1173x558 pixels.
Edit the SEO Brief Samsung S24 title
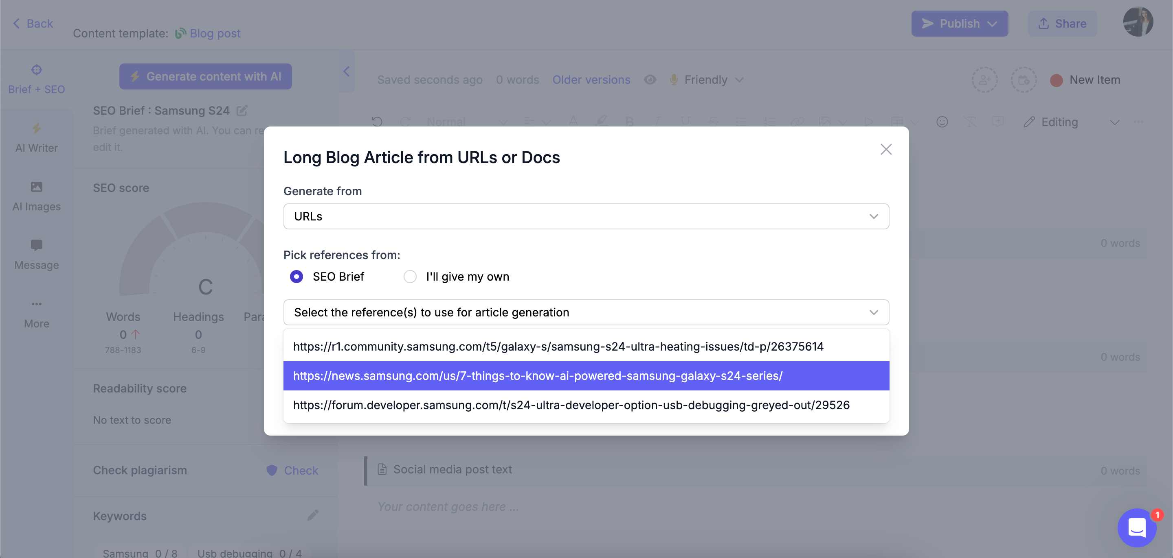click(242, 110)
